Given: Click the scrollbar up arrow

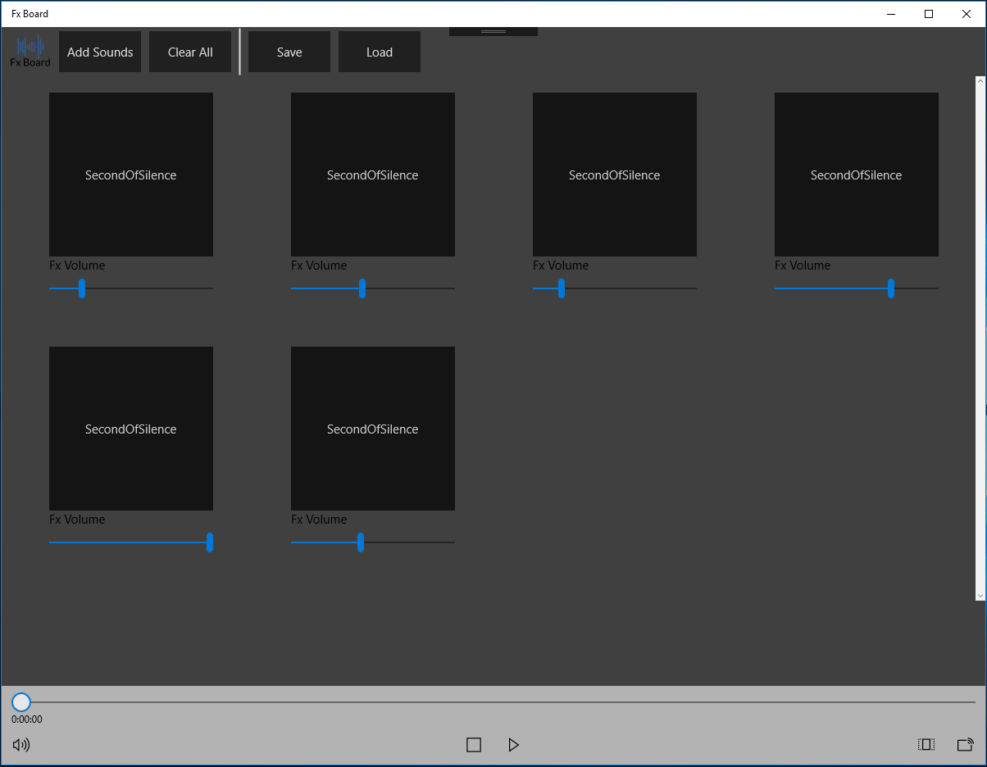Looking at the screenshot, I should coord(980,81).
